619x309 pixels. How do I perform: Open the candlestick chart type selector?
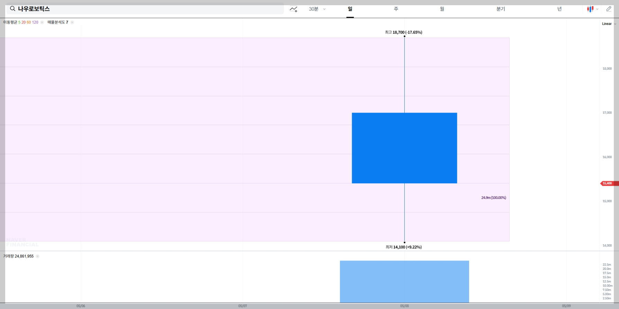[x=592, y=9]
